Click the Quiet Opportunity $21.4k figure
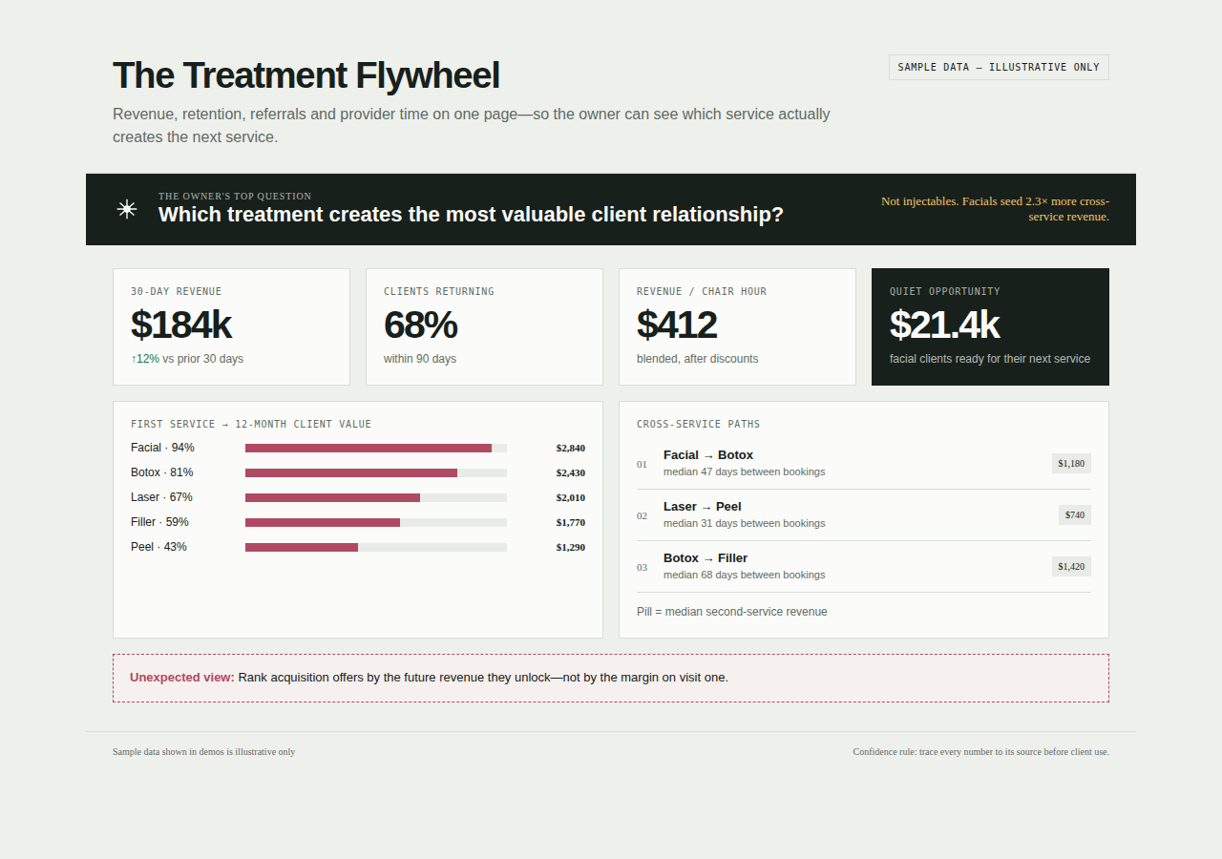 [944, 325]
